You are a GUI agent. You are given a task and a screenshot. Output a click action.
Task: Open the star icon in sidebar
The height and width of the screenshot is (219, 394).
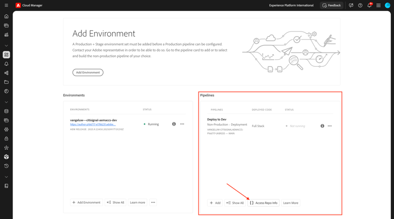click(x=6, y=148)
